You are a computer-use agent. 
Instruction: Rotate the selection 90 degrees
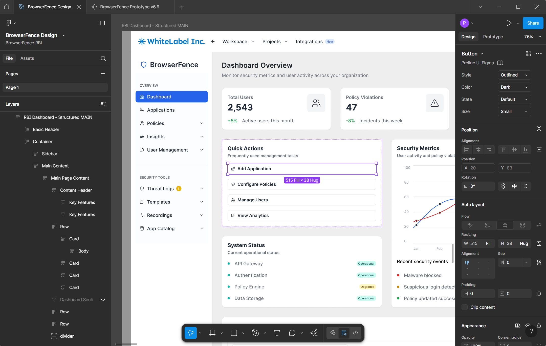503,186
